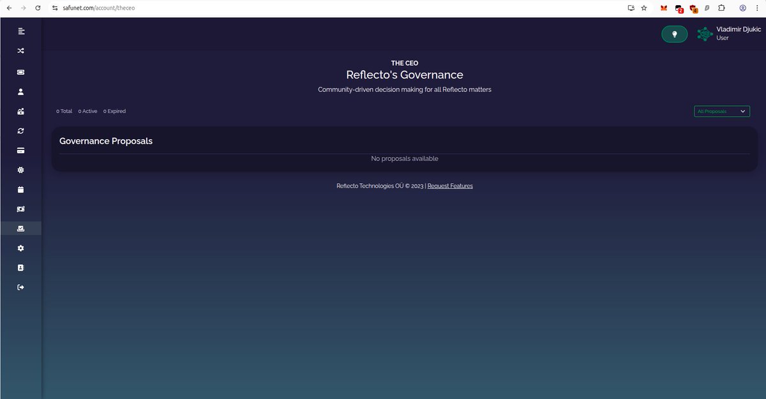
Task: Click the circular sync arrows sidebar icon
Action: pos(21,131)
